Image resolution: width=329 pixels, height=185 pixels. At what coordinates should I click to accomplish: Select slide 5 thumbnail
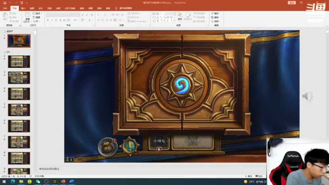[x=19, y=110]
